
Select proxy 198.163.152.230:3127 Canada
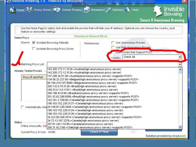[113, 104]
